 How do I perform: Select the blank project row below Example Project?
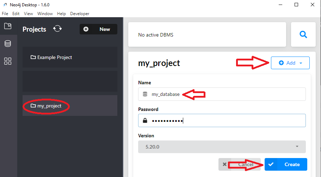click(70, 81)
